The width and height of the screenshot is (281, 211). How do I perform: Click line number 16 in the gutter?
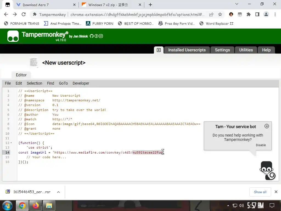(7, 162)
